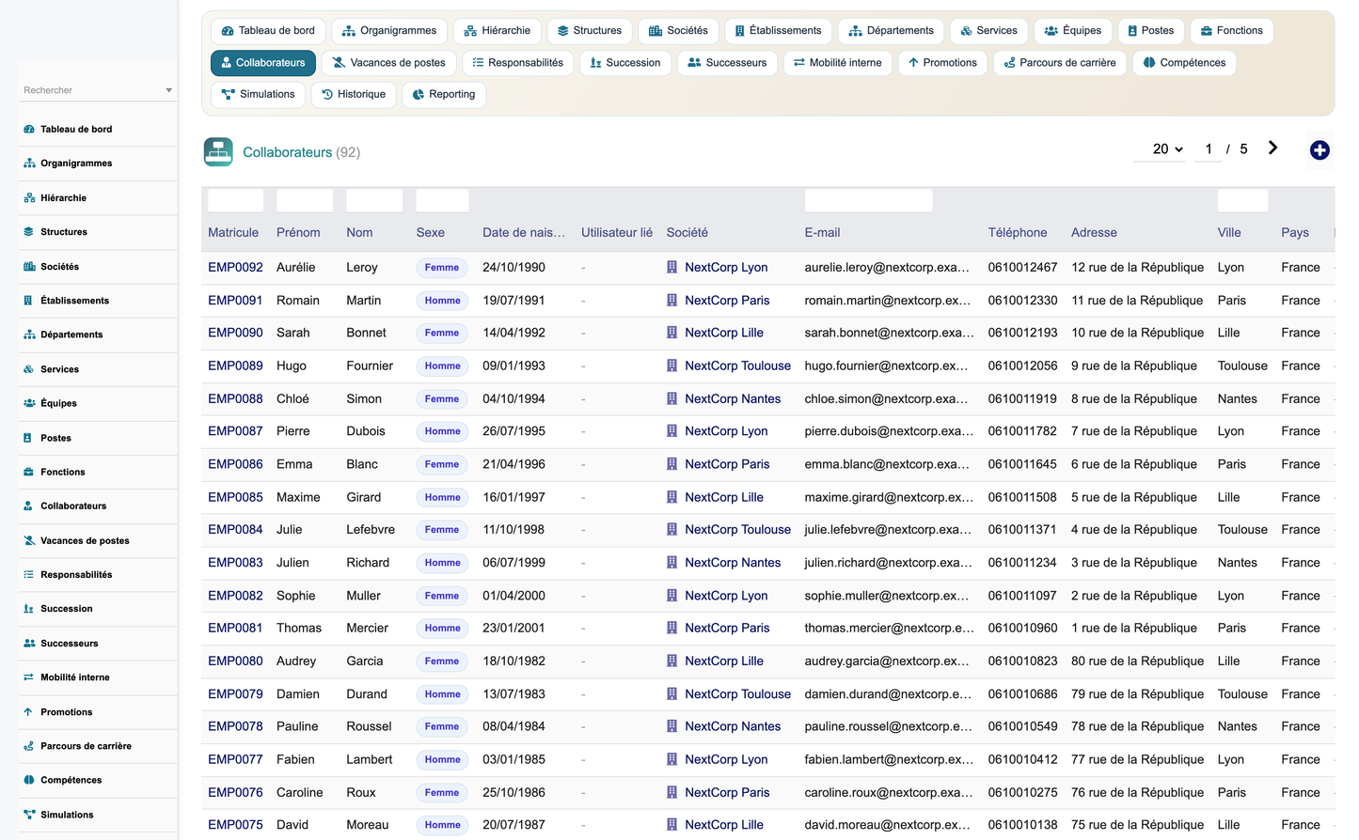Screen dimensions: 1359x840
Task: Open employee EMP0092 record link
Action: [x=235, y=268]
